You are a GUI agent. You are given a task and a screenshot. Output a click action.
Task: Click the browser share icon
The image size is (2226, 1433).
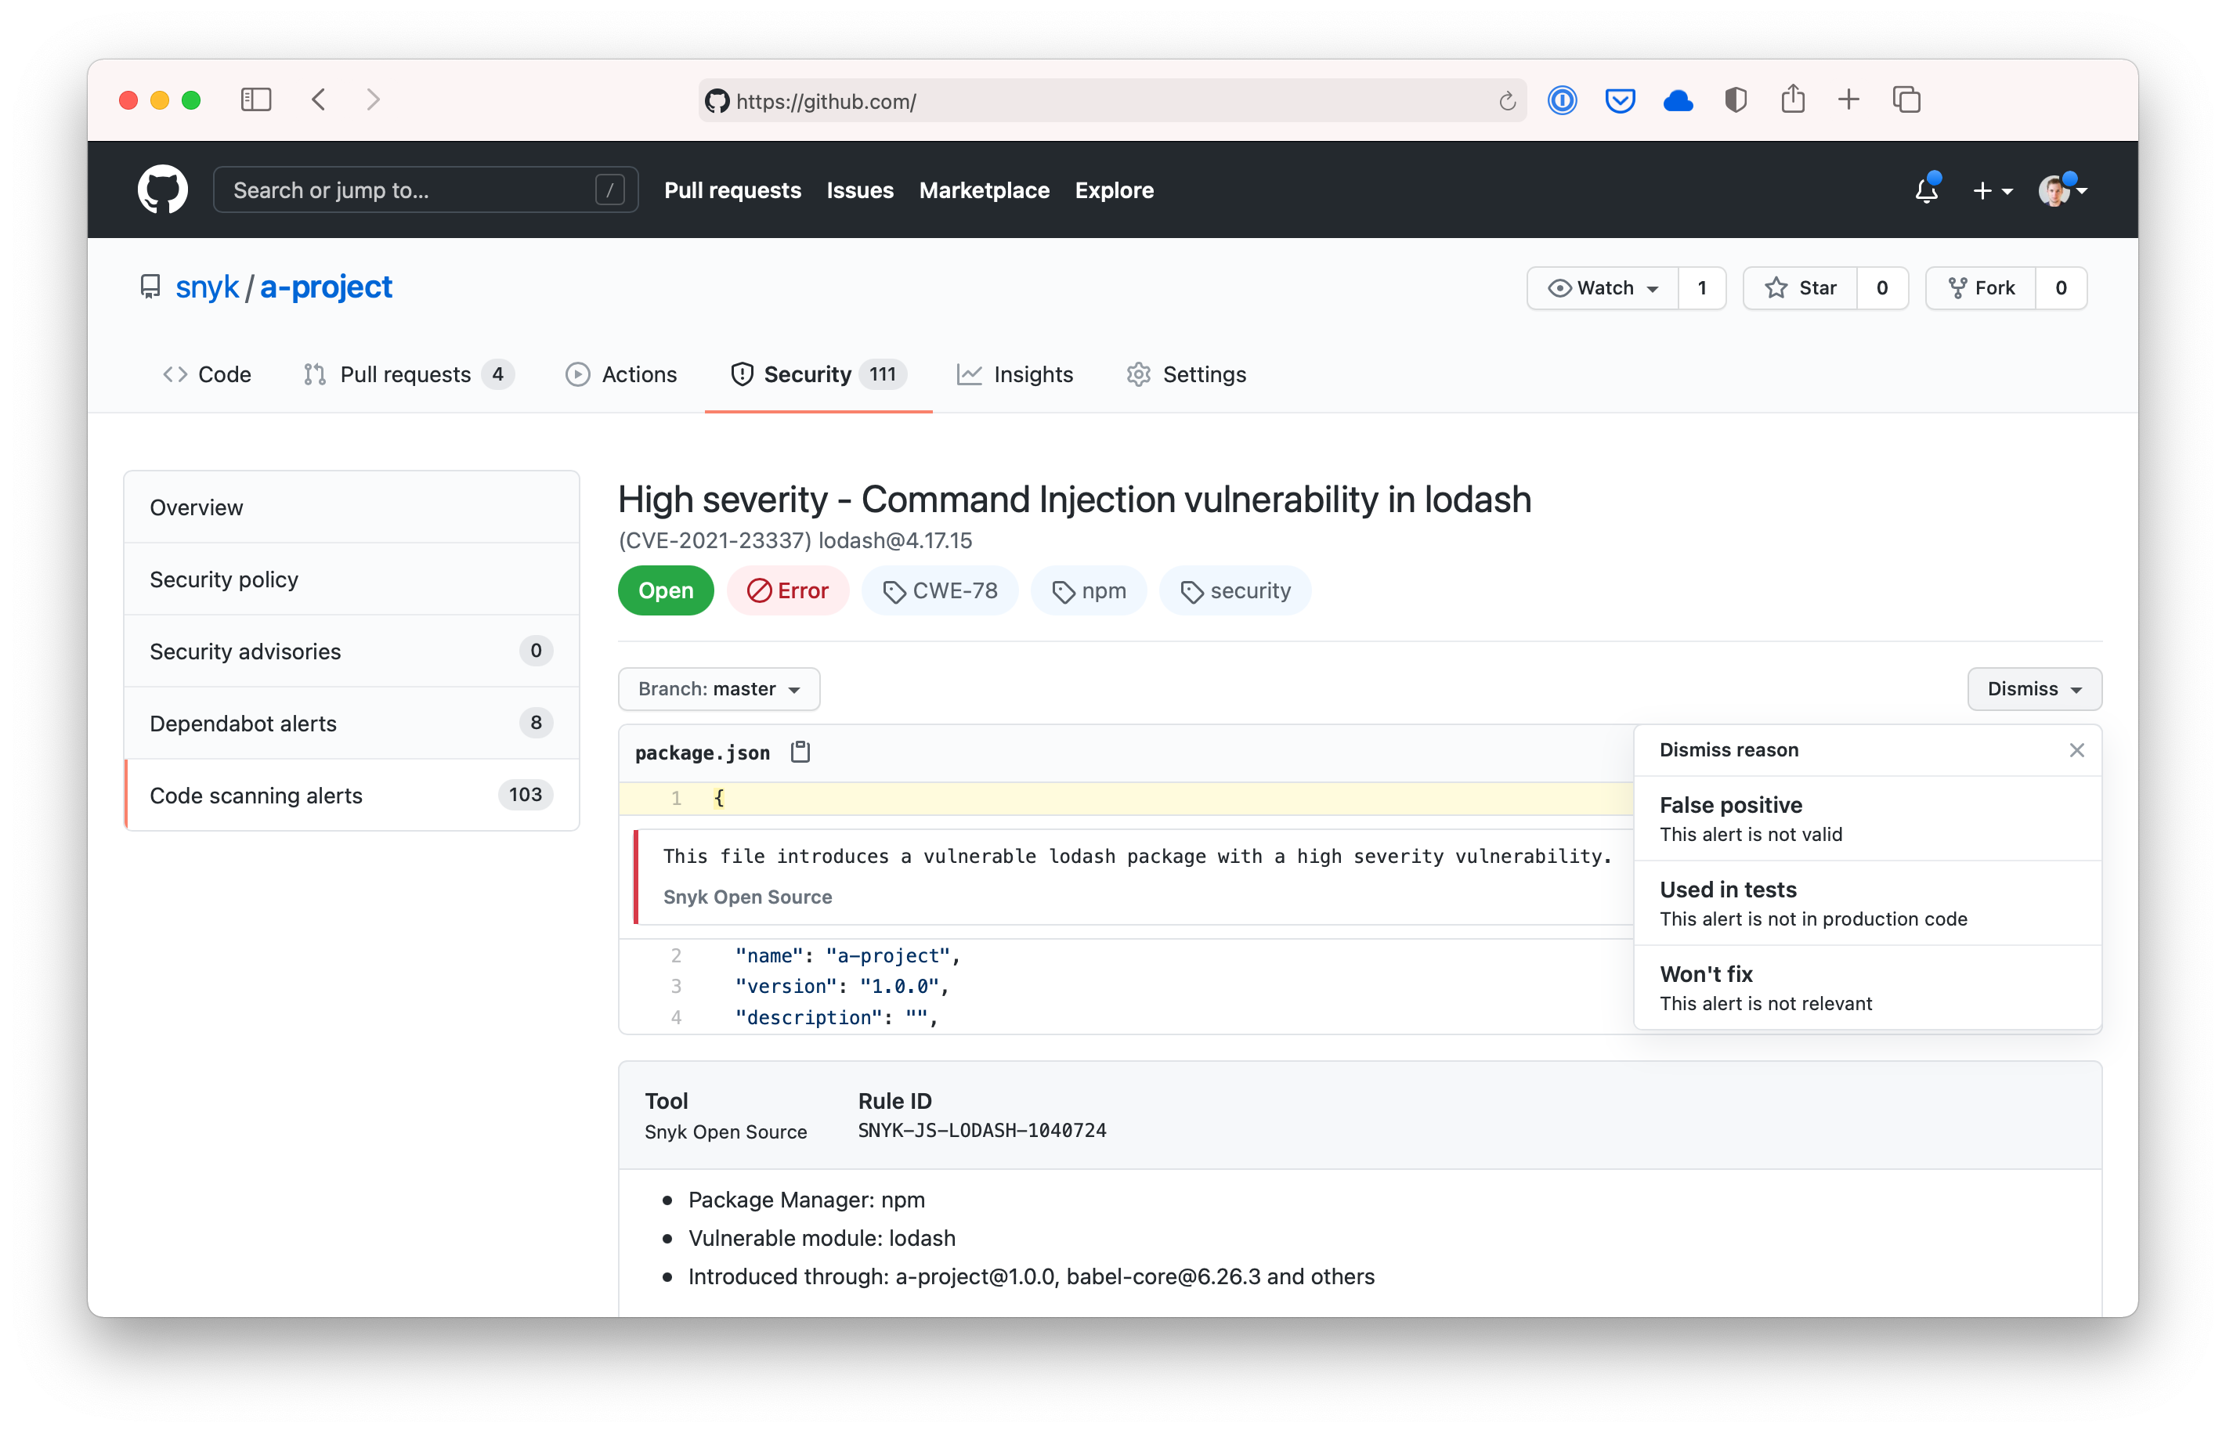point(1794,99)
